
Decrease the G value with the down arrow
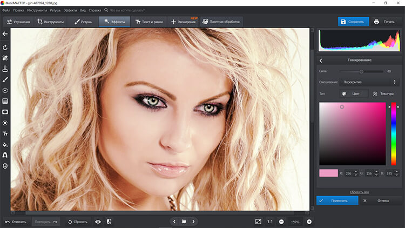(x=376, y=175)
